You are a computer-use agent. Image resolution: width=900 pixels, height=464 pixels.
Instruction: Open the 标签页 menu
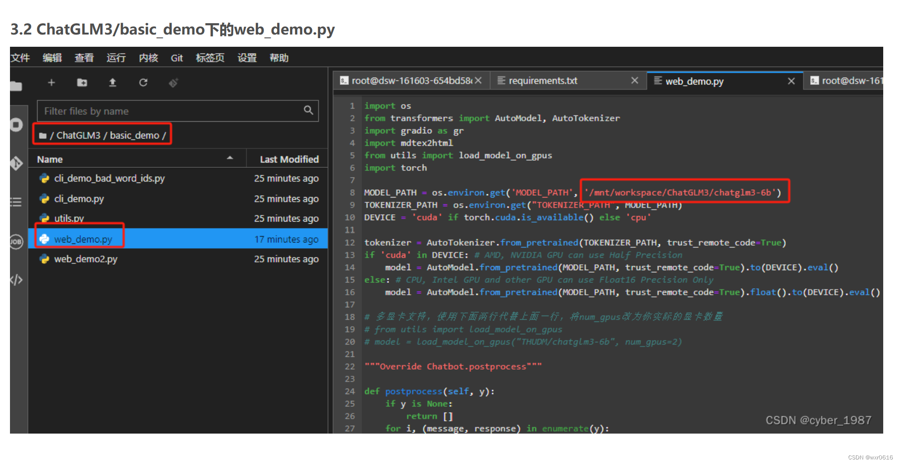(x=210, y=58)
